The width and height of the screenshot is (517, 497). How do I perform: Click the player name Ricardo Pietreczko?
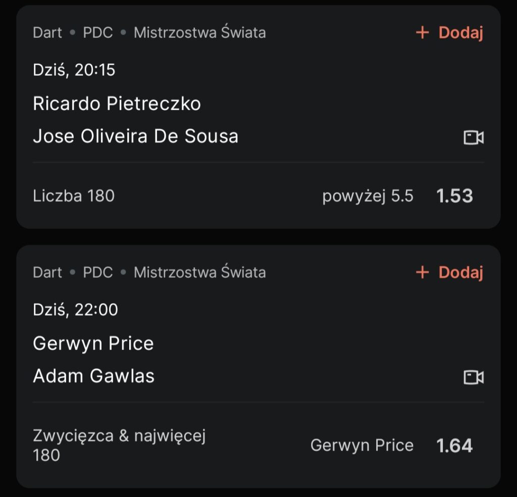(117, 104)
